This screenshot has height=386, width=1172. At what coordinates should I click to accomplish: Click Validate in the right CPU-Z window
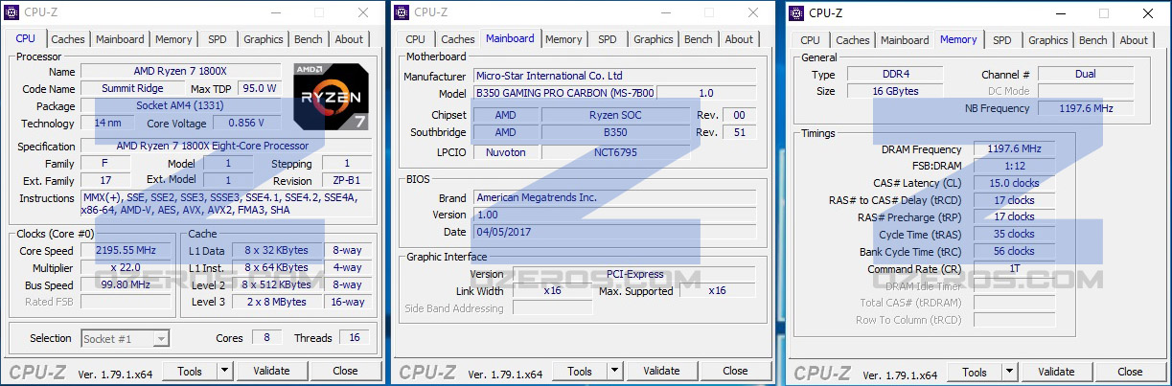(x=1056, y=372)
